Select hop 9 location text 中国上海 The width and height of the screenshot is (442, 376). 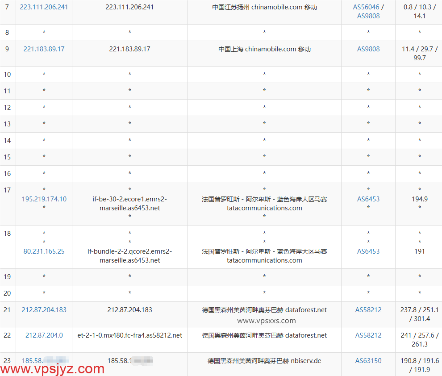coord(230,49)
